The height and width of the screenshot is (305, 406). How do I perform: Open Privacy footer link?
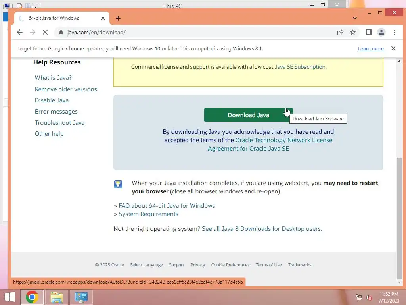197,265
